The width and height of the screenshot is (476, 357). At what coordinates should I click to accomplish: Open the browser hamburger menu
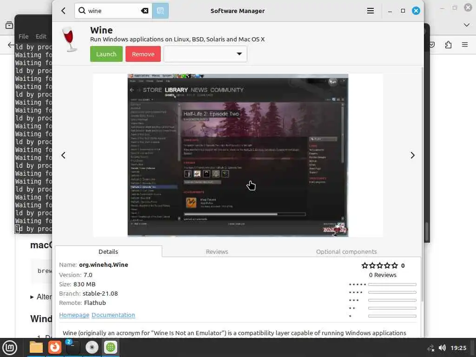tap(465, 45)
